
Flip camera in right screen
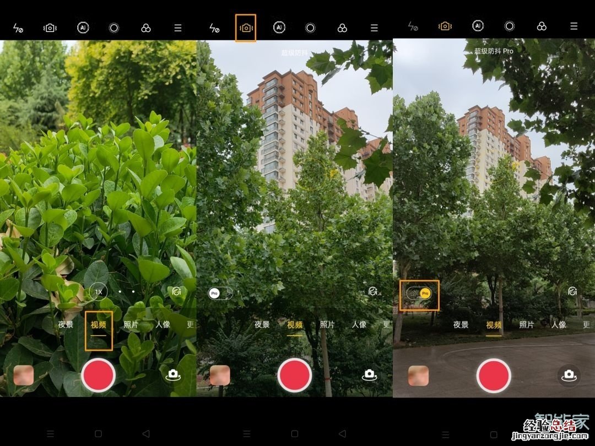pos(569,375)
